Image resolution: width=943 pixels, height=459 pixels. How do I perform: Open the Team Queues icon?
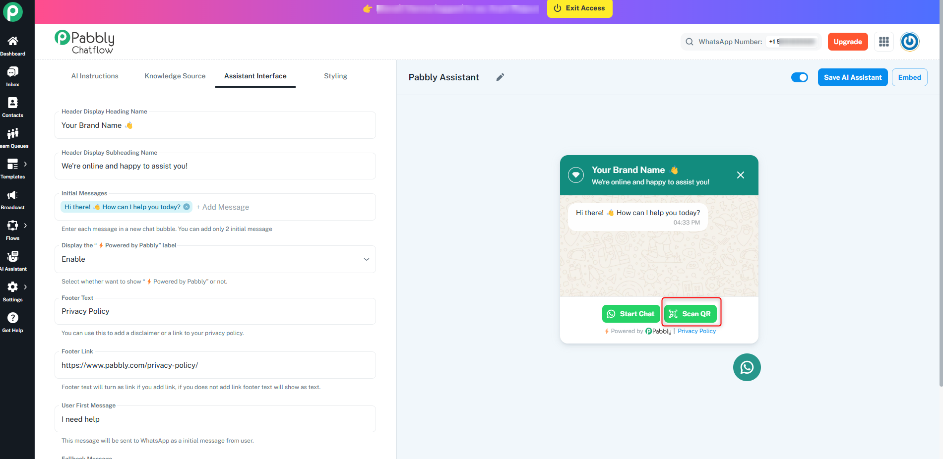(x=13, y=133)
